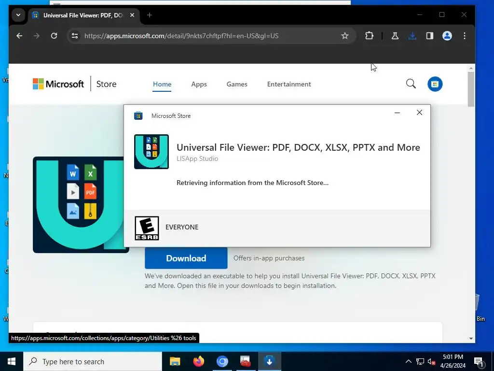Select the Store installer taskbar icon

click(x=269, y=361)
